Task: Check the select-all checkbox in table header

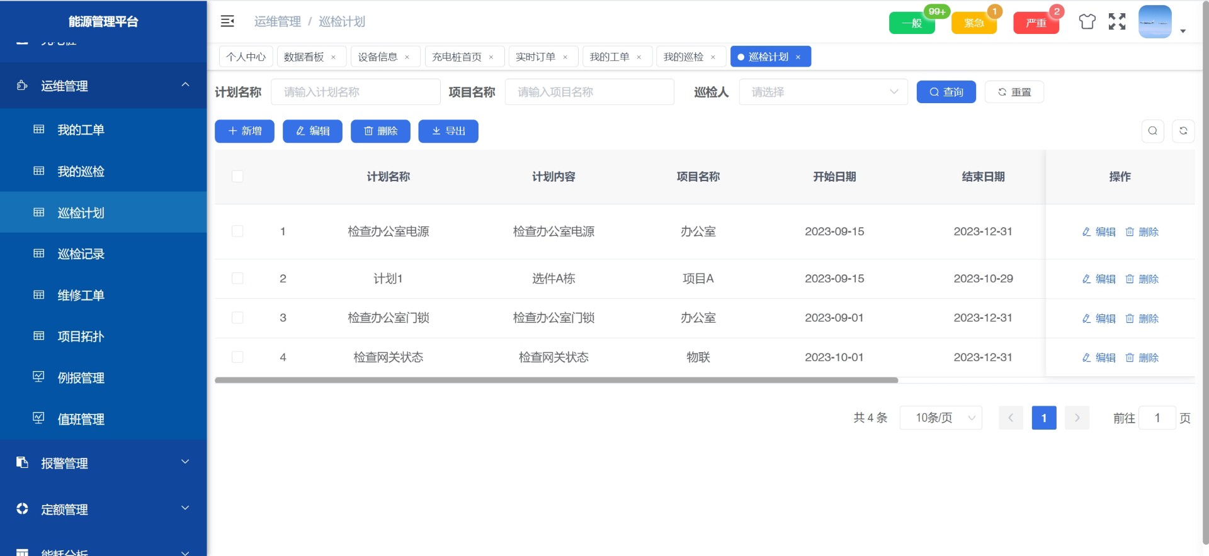Action: tap(237, 177)
